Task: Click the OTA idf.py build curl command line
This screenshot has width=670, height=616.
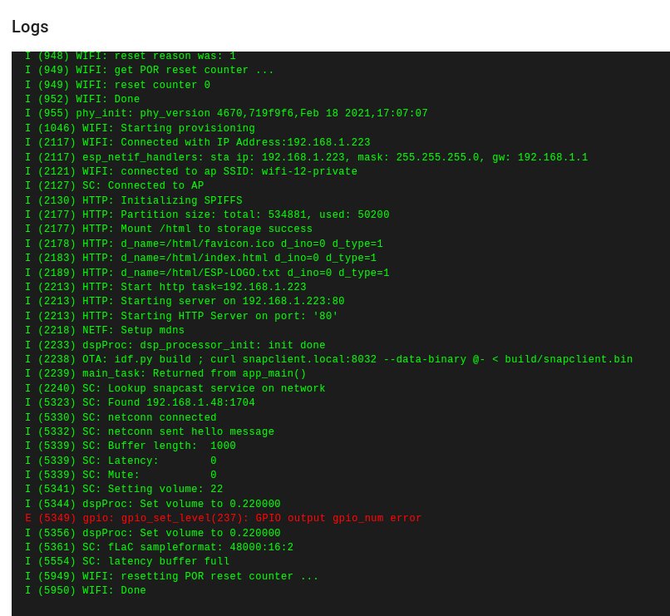Action: 328,359
